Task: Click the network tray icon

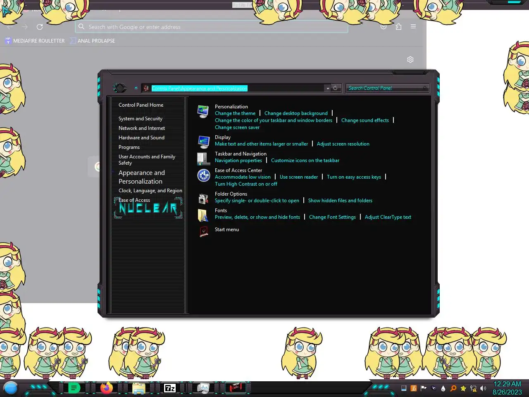Action: pos(473,388)
